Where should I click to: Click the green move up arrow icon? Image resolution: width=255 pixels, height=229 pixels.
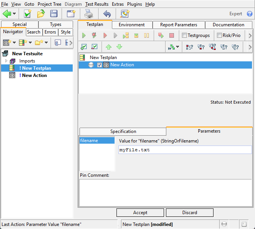coord(109,47)
